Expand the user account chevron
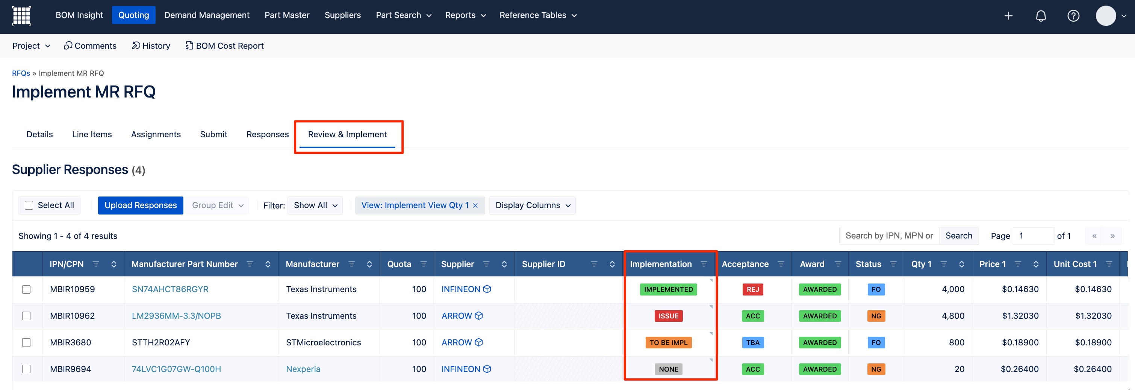 pyautogui.click(x=1124, y=16)
